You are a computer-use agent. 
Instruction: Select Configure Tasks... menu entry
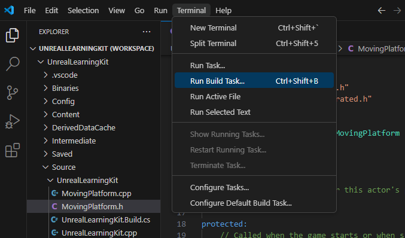coord(254,187)
